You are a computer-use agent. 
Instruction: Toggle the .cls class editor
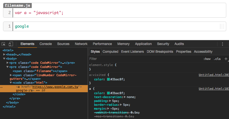217,59
